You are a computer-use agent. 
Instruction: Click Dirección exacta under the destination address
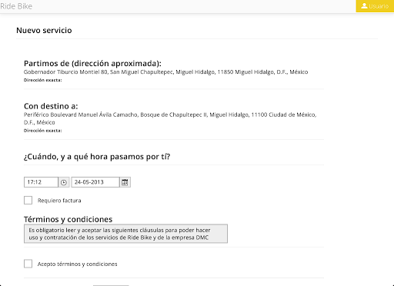(x=43, y=131)
